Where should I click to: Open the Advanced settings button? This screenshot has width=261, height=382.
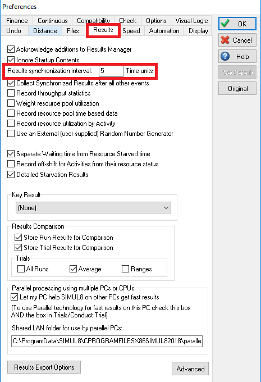[190, 369]
